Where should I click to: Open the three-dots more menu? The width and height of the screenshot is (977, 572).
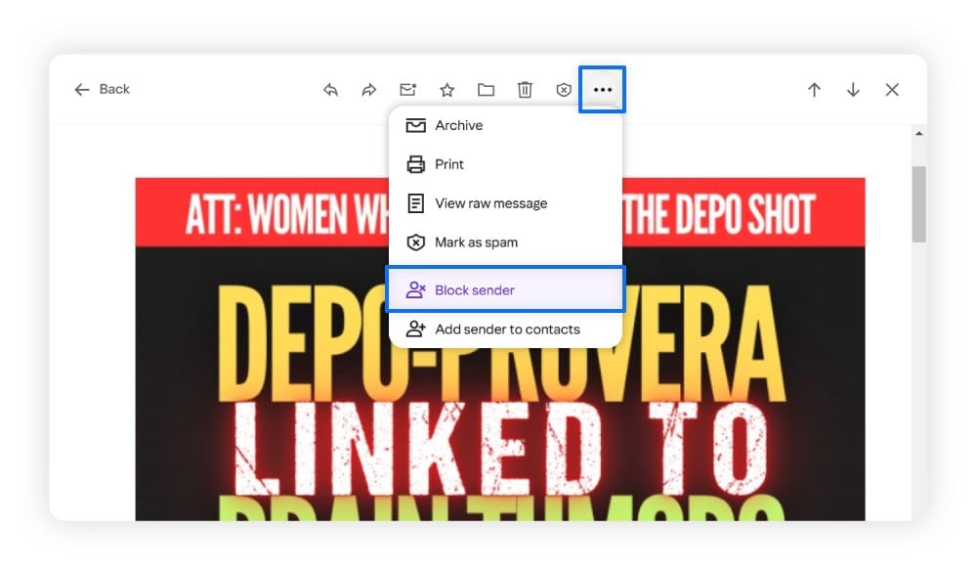(603, 90)
